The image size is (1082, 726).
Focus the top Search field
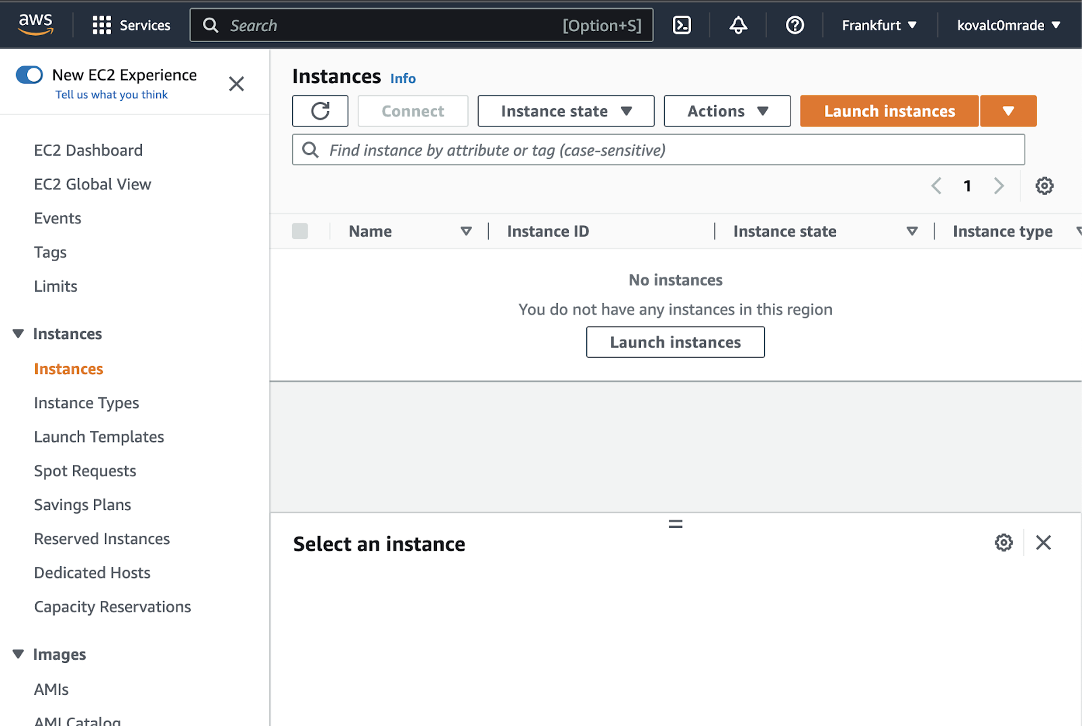tap(421, 25)
